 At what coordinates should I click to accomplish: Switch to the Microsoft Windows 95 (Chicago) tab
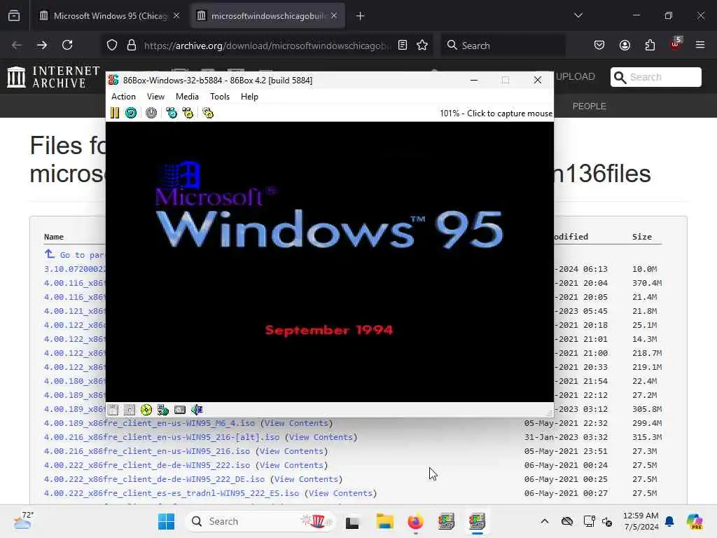click(110, 16)
